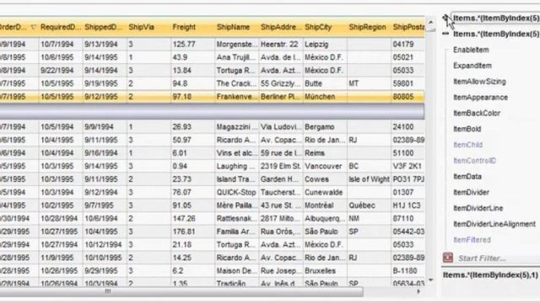The image size is (540, 303).
Task: Click the Island Tra... ship name cell
Action: pyautogui.click(x=236, y=179)
